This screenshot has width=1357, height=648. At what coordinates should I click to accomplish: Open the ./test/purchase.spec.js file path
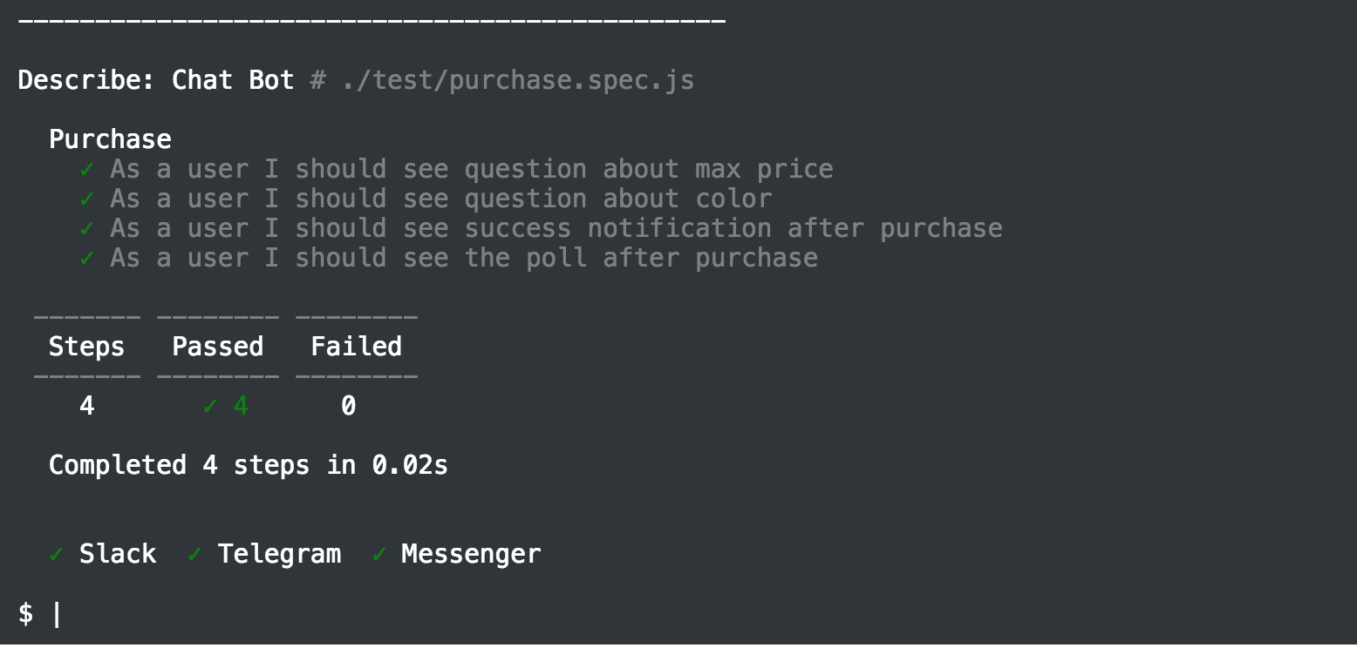518,81
